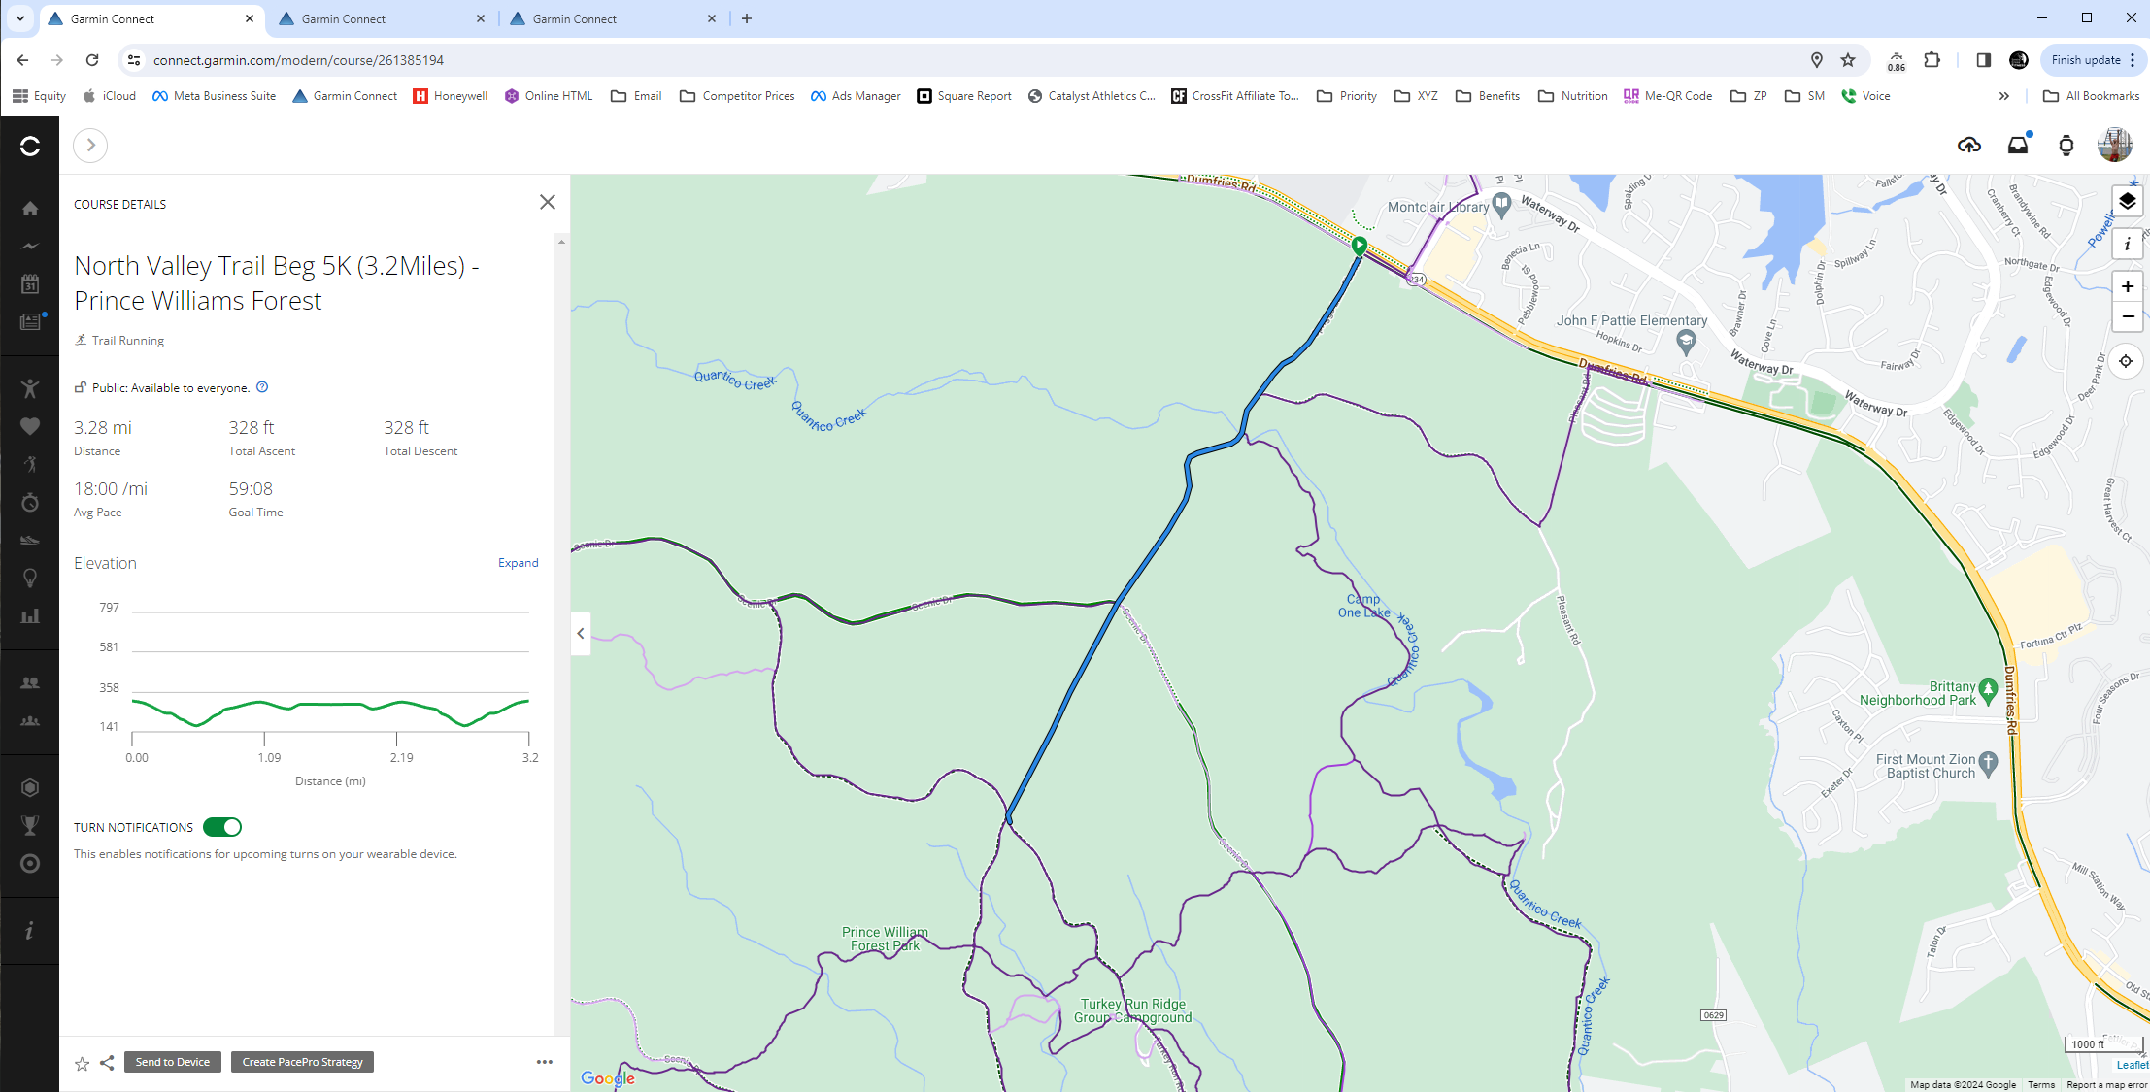
Task: Click the Garmin Connect logo icon
Action: tap(30, 146)
